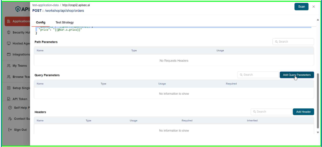Select the Config tab
Image resolution: width=322 pixels, height=147 pixels.
click(x=41, y=23)
